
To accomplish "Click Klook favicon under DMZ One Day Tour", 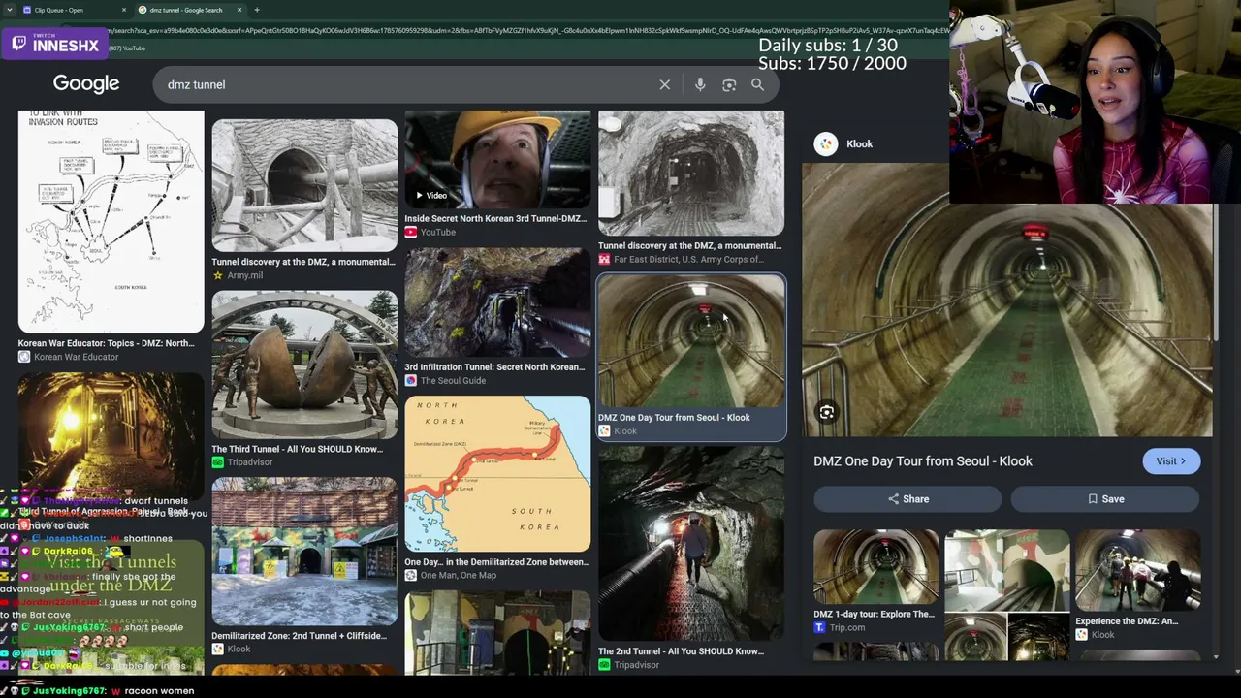I will click(x=605, y=431).
